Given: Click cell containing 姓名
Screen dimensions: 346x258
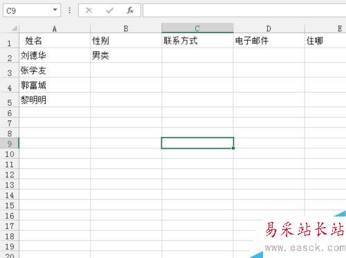Looking at the screenshot, I should point(55,41).
